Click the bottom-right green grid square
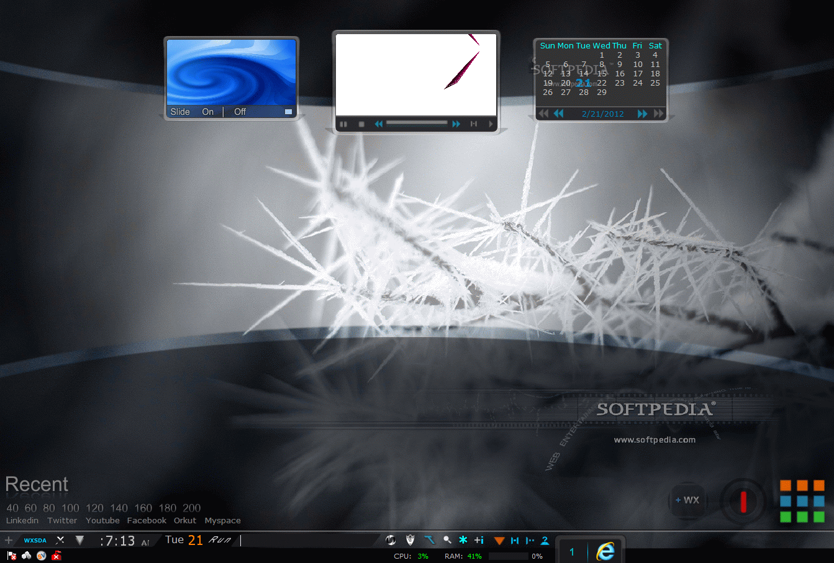The image size is (834, 563). pyautogui.click(x=819, y=516)
